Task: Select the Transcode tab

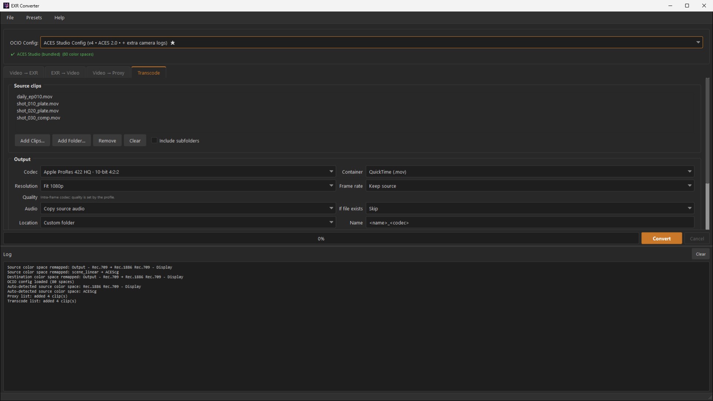Action: click(149, 72)
